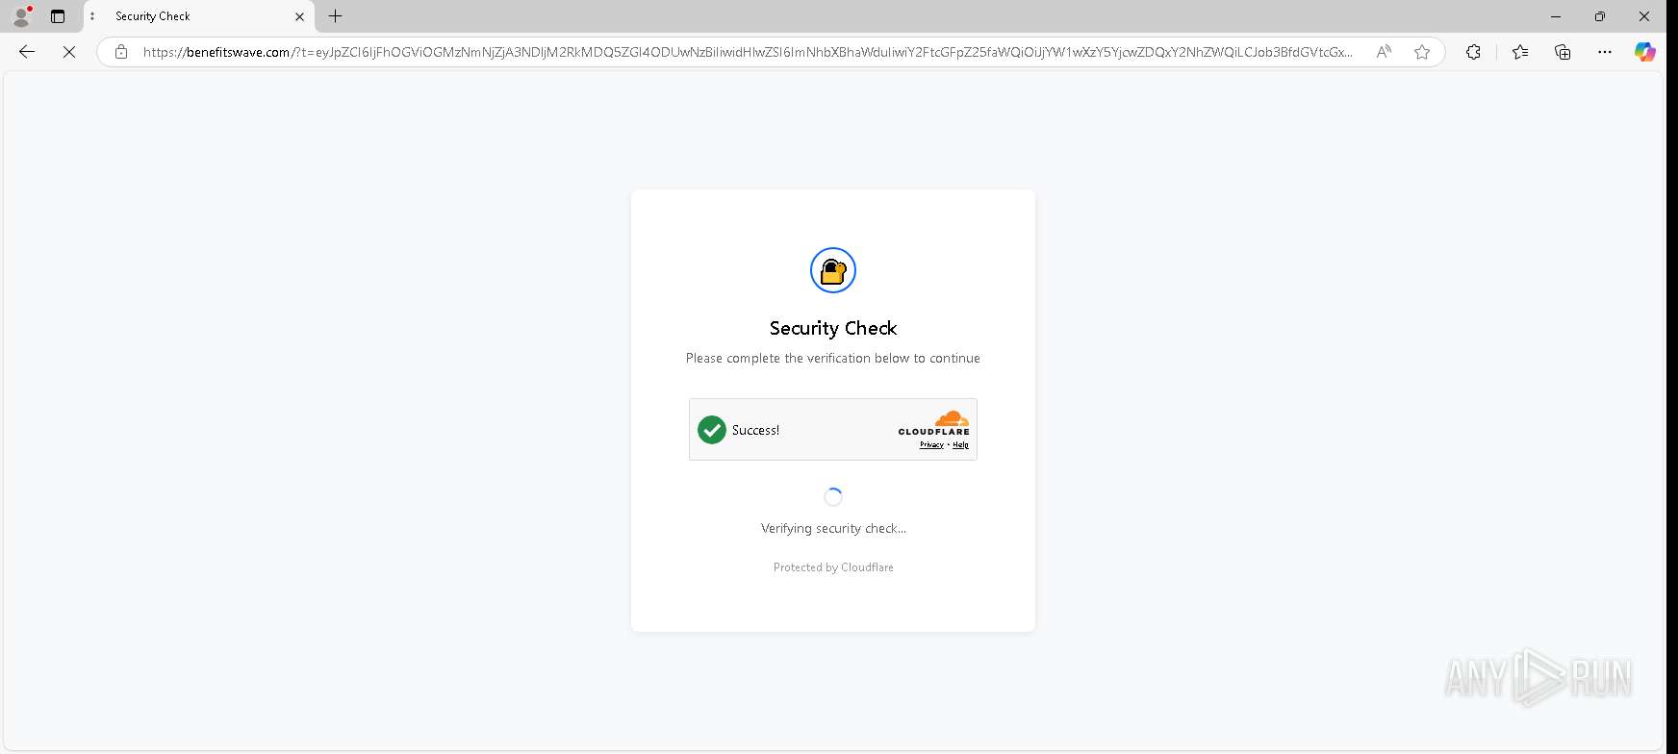The image size is (1678, 754).
Task: Open the Cloudflare Help link
Action: click(961, 444)
